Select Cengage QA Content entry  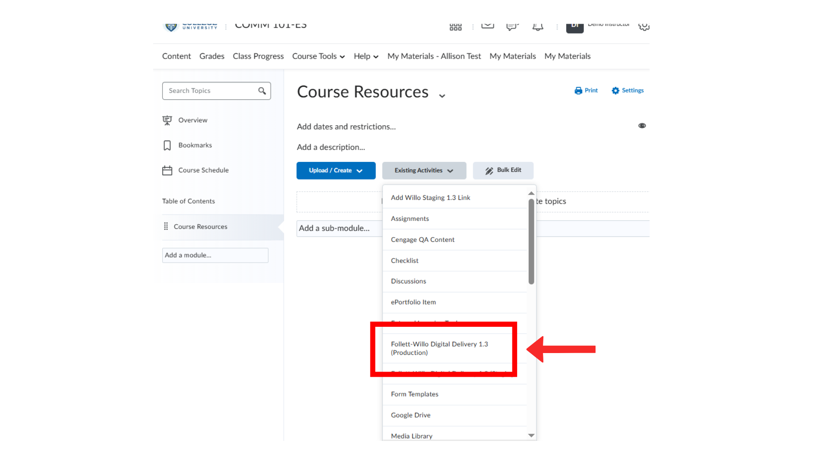(455, 240)
